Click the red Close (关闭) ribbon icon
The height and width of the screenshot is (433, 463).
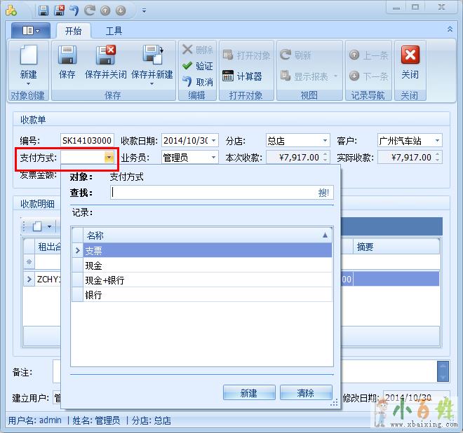click(410, 56)
